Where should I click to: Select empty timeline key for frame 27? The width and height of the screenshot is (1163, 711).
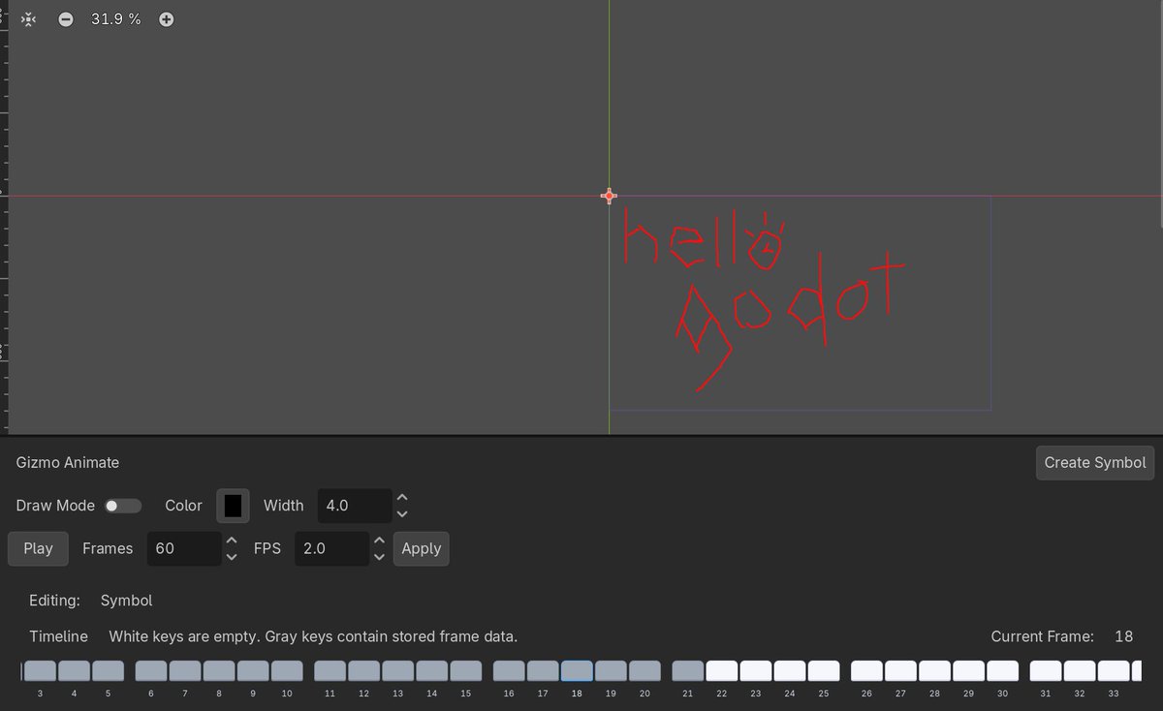click(900, 670)
